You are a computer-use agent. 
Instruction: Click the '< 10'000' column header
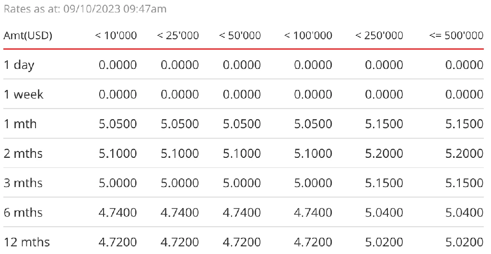tap(116, 35)
